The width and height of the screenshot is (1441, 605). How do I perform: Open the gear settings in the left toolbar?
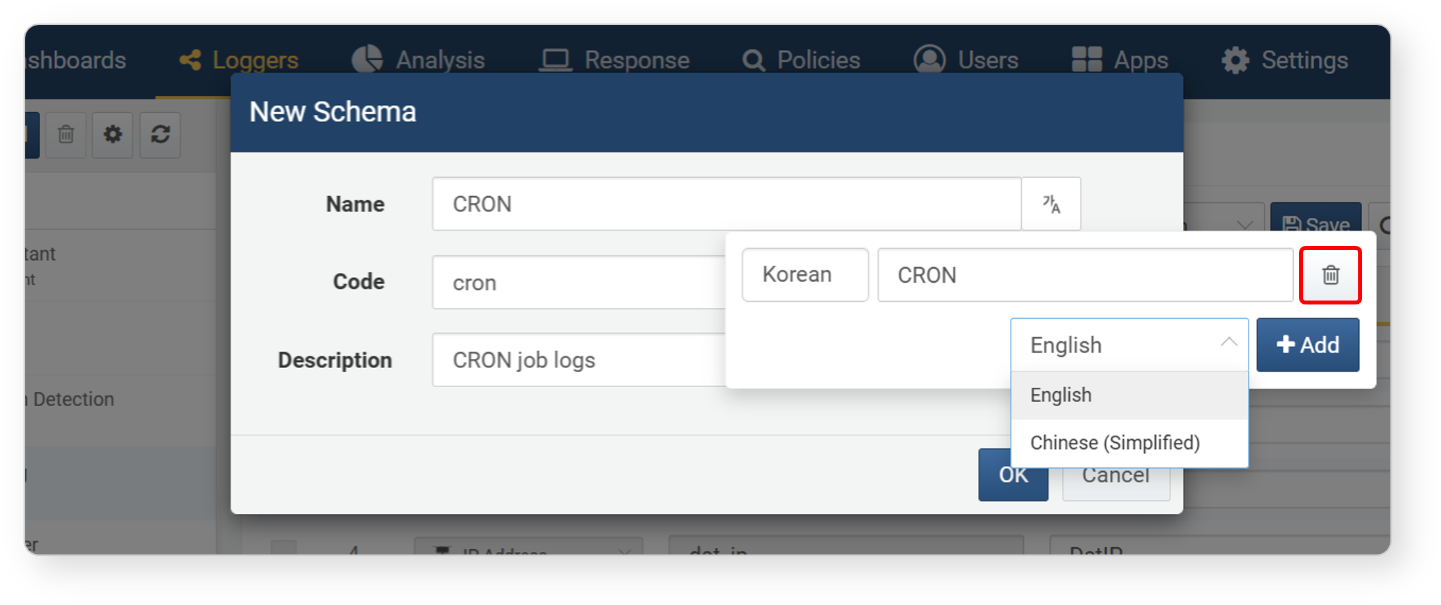[113, 135]
